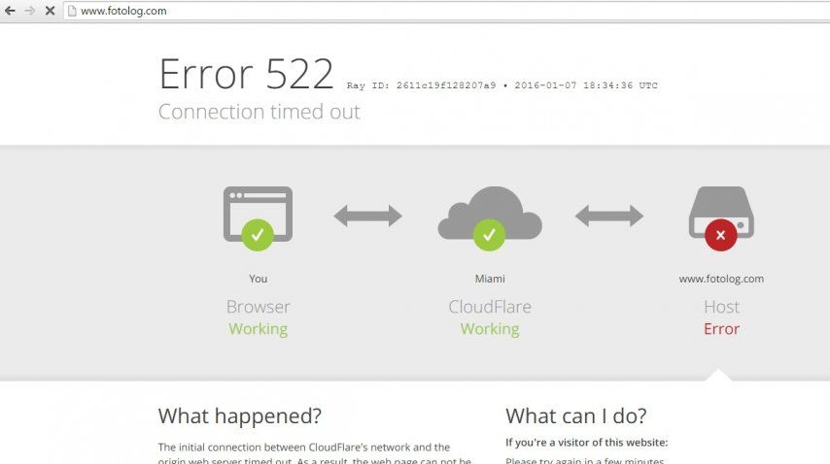Stop page loading with X button
Image resolution: width=830 pixels, height=464 pixels.
(x=50, y=11)
